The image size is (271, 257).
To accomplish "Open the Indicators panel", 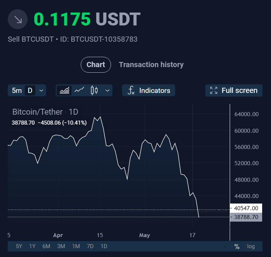I will [149, 90].
